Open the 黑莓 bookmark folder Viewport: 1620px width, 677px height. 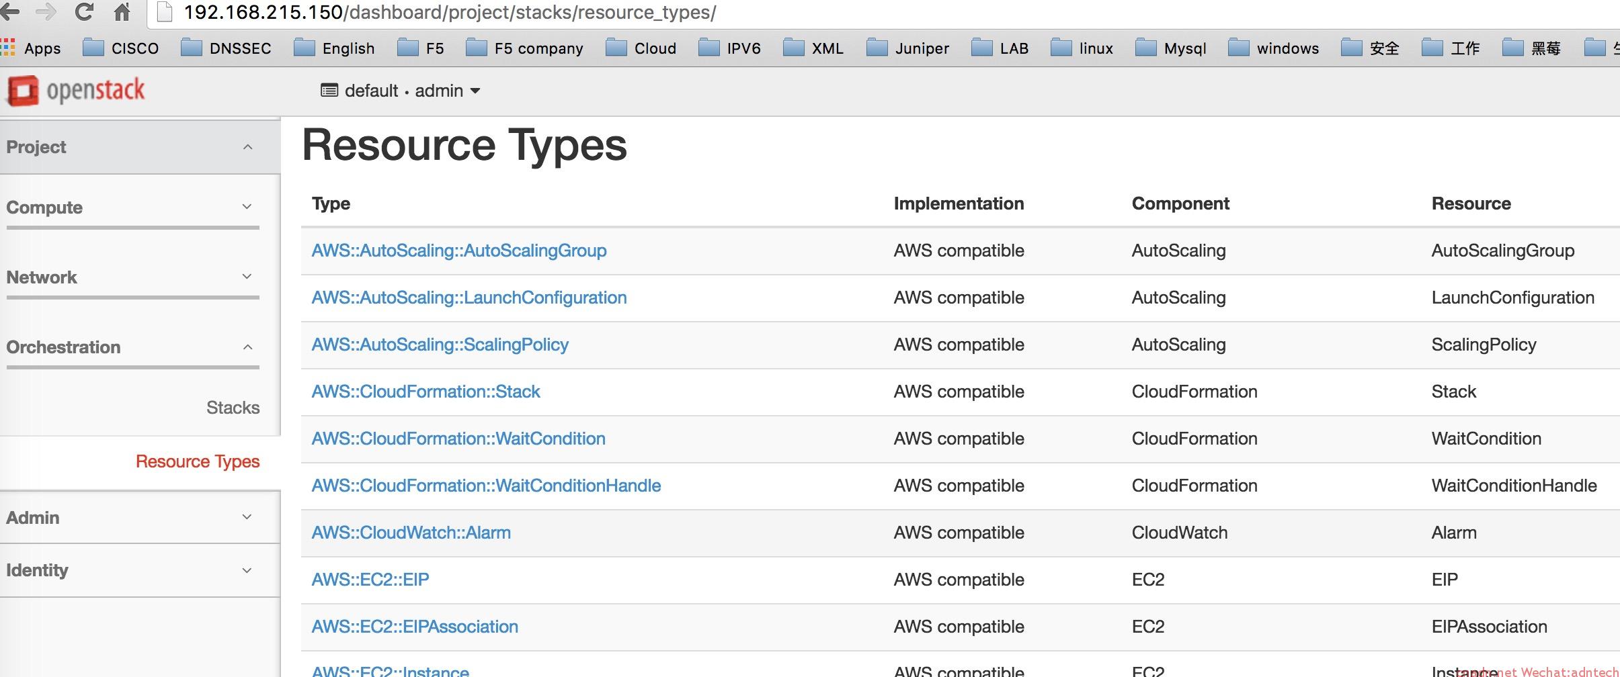click(x=1531, y=48)
